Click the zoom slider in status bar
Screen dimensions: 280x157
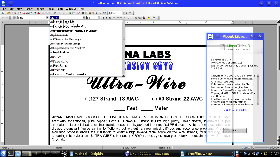(262, 148)
